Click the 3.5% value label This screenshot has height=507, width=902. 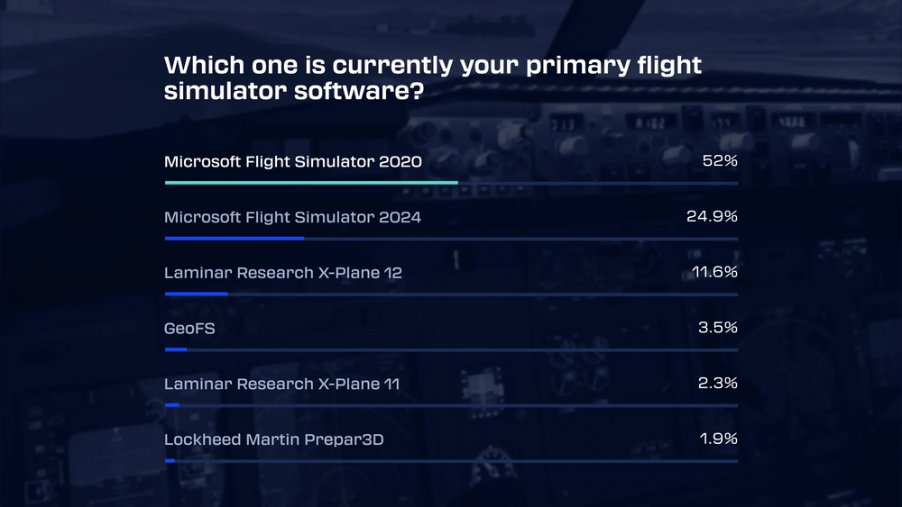coord(718,329)
